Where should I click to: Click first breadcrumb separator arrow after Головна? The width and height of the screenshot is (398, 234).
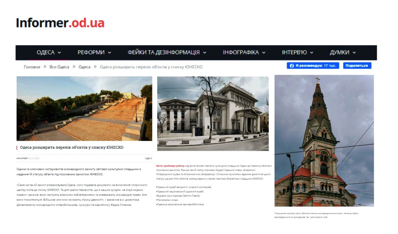click(45, 67)
